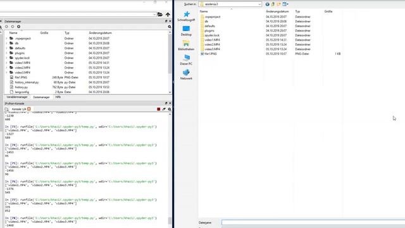Switch to the Dateimanager tab
Screen dimensions: 405x228
point(41,97)
